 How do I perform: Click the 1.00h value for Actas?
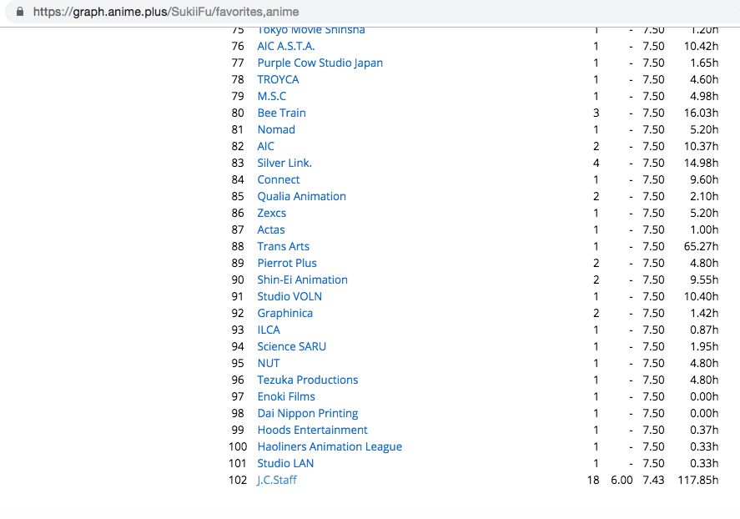tap(704, 229)
